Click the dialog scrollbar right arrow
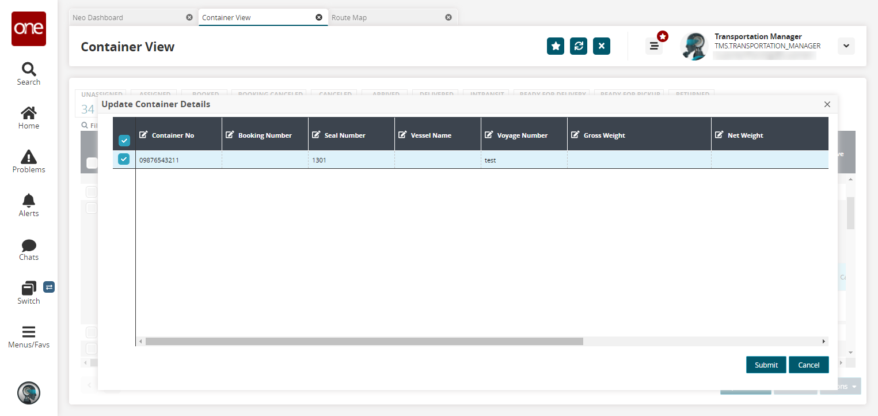 pos(824,342)
